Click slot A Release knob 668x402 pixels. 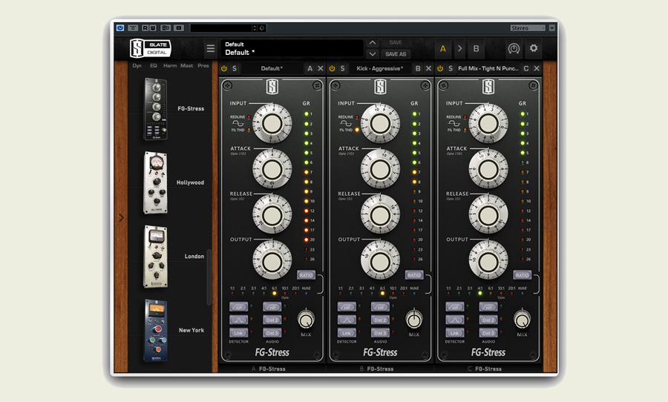point(272,214)
